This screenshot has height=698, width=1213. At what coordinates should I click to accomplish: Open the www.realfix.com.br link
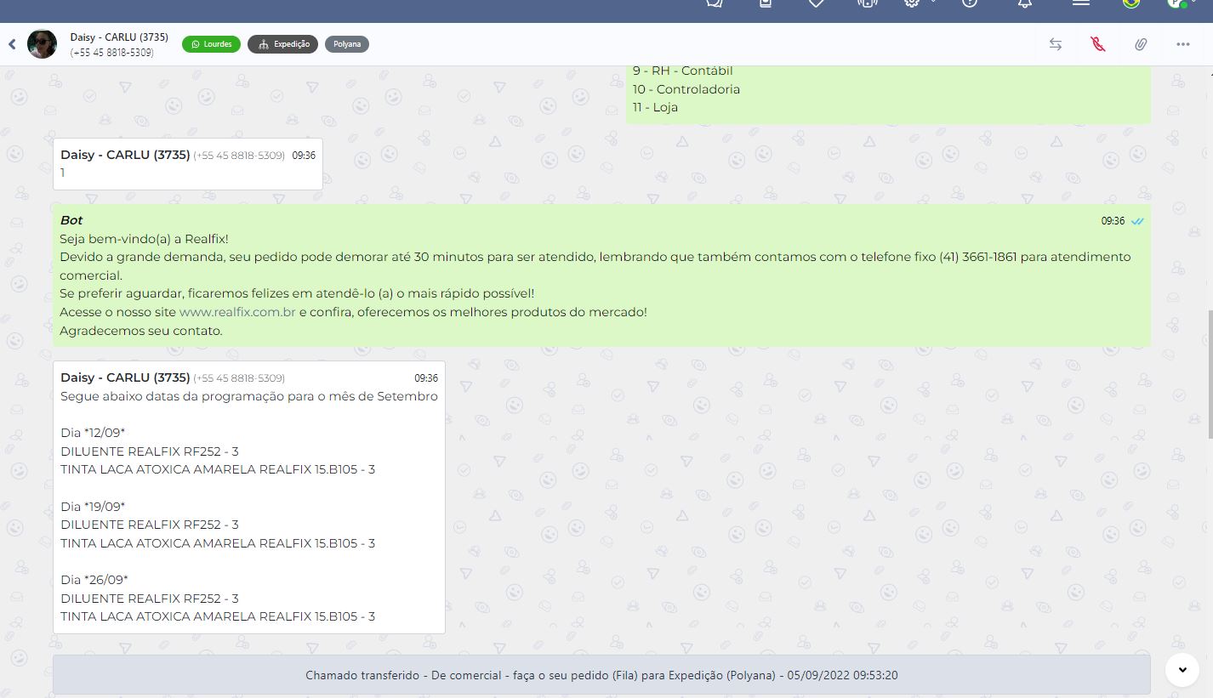click(237, 312)
